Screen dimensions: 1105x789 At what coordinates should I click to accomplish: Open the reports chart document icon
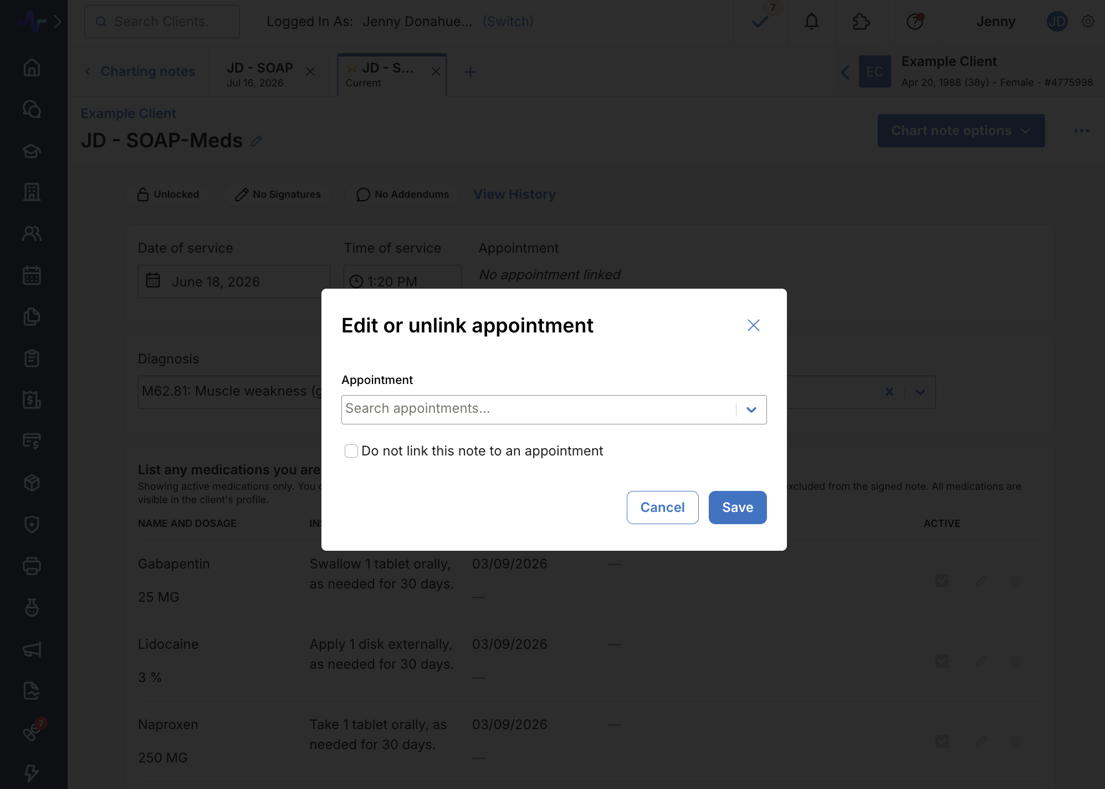[32, 691]
